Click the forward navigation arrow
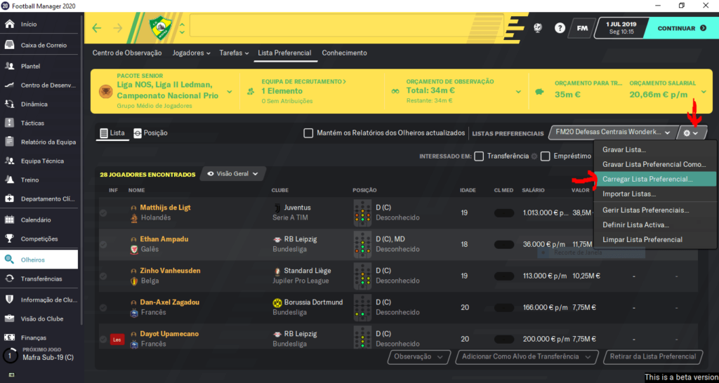Viewport: 719px width, 383px height. click(117, 29)
